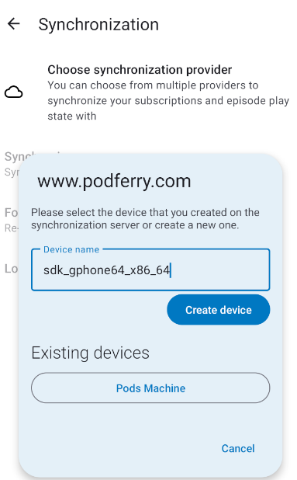
Task: Click the obscured Syr subtitle text
Action: tap(12, 172)
